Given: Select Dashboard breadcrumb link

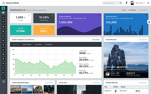Looking at the screenshot, I should pos(132,10).
